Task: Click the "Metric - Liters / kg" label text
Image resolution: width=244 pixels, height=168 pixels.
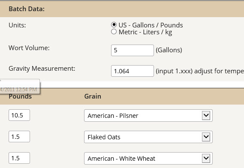Action: tap(145, 32)
